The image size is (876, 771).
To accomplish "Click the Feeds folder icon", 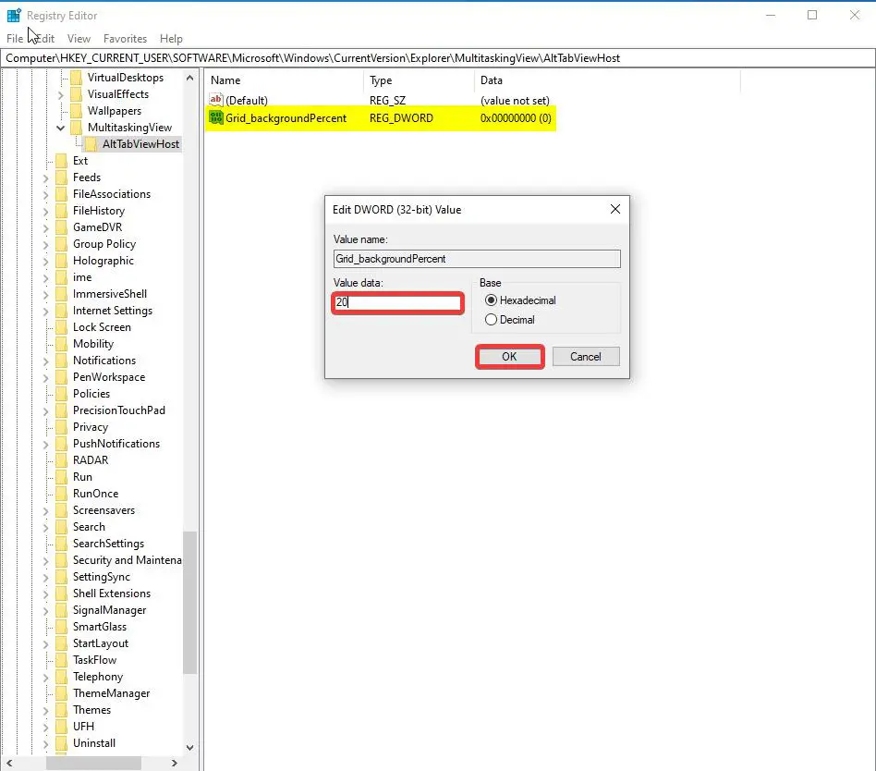I will point(62,177).
